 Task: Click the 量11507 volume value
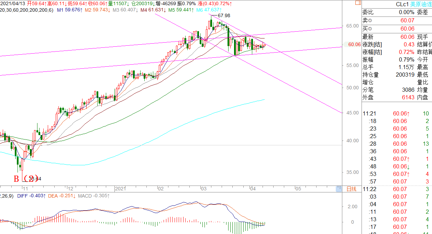(118, 3)
